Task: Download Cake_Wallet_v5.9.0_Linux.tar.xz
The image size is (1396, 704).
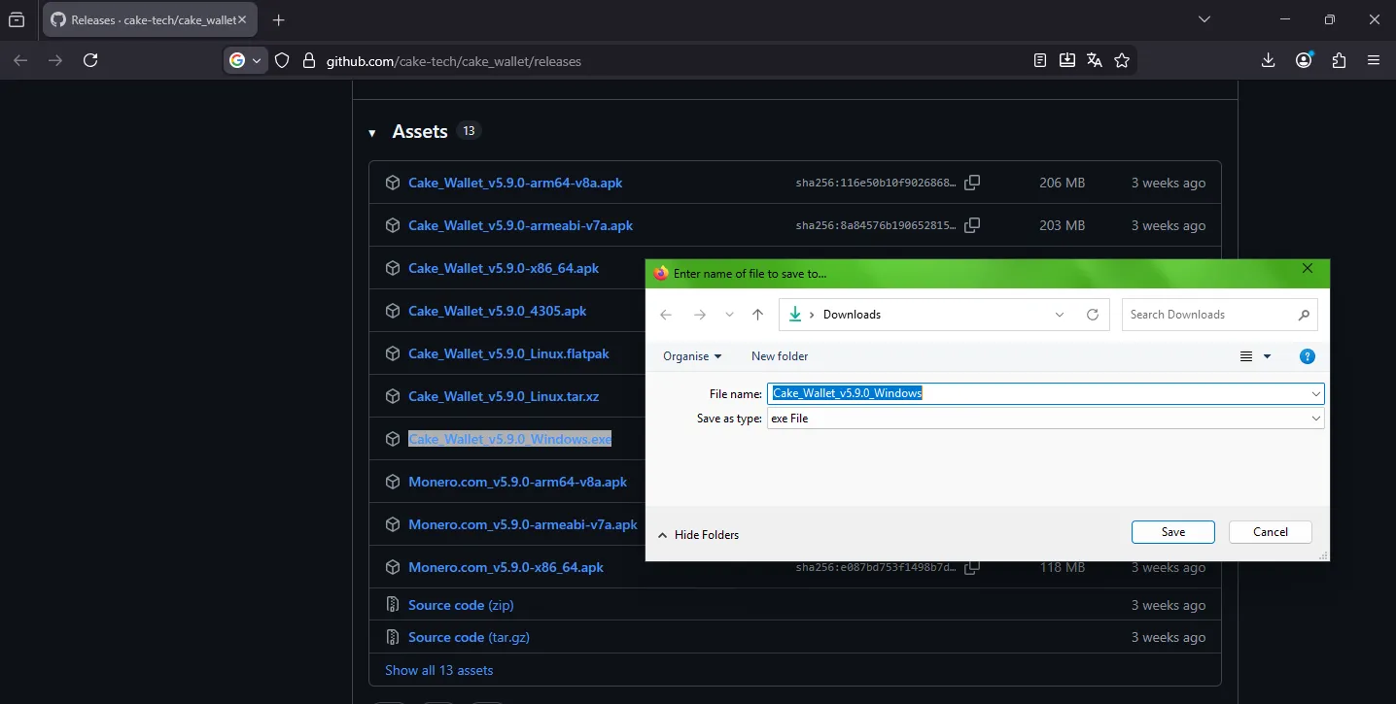Action: pos(504,396)
